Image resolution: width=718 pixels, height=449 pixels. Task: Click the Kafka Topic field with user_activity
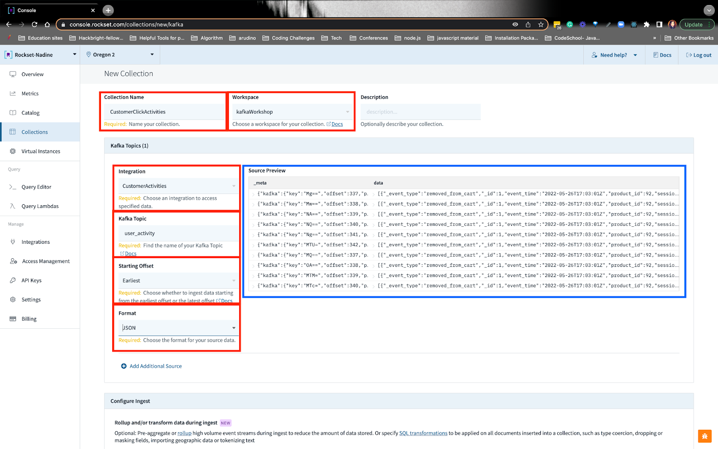tap(178, 233)
